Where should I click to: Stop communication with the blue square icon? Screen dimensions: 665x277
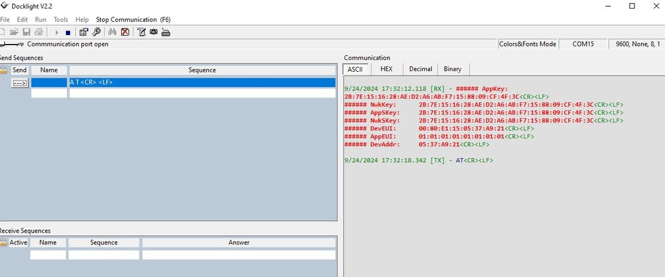68,33
